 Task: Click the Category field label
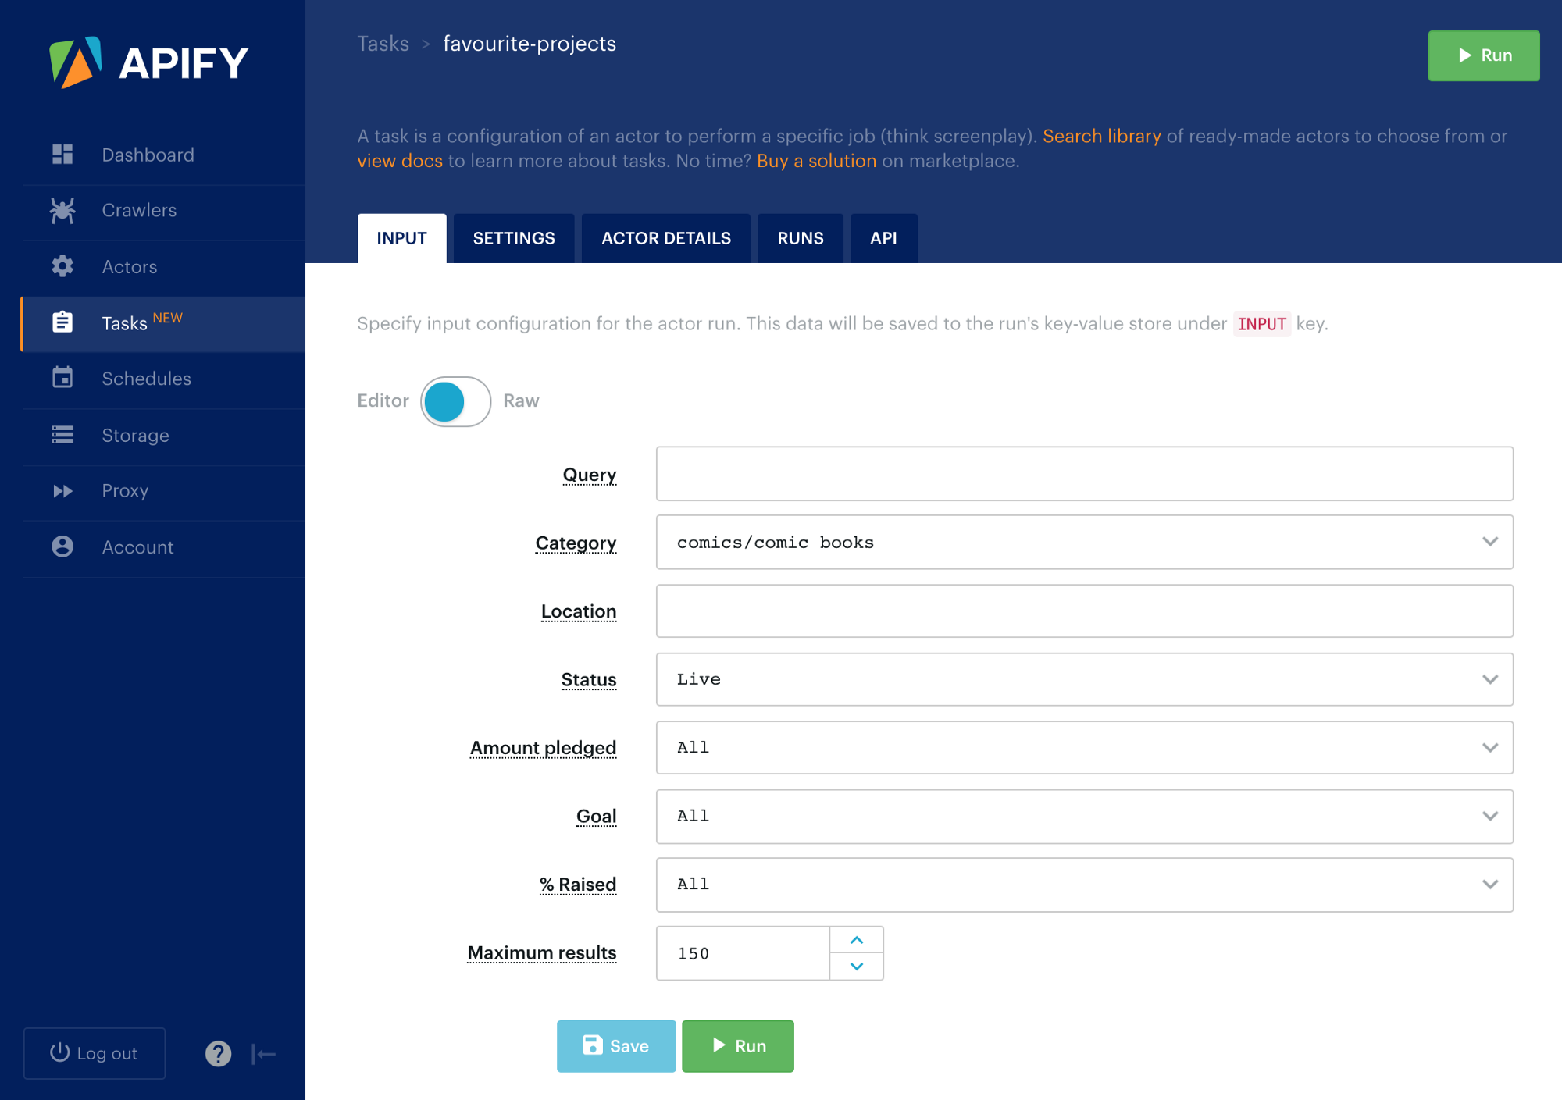(x=576, y=543)
